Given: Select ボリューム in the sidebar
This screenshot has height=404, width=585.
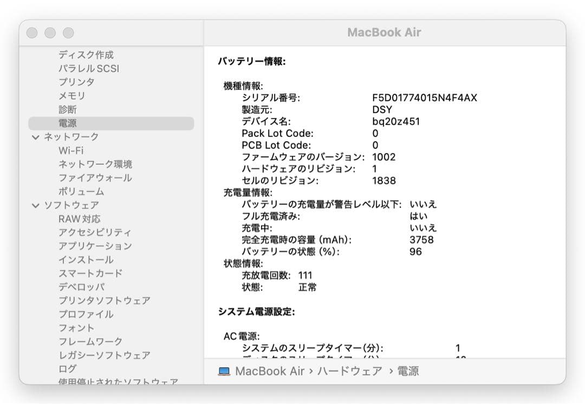Looking at the screenshot, I should (x=81, y=192).
